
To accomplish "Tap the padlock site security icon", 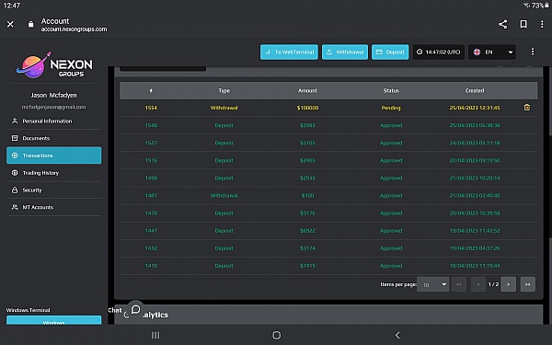I will click(30, 24).
